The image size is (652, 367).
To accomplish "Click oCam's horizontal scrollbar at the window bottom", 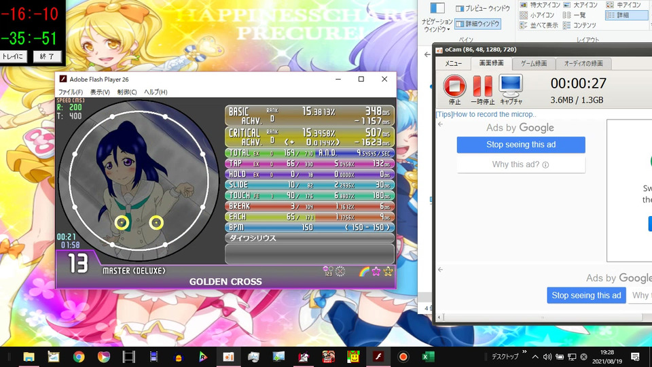I will 543,317.
